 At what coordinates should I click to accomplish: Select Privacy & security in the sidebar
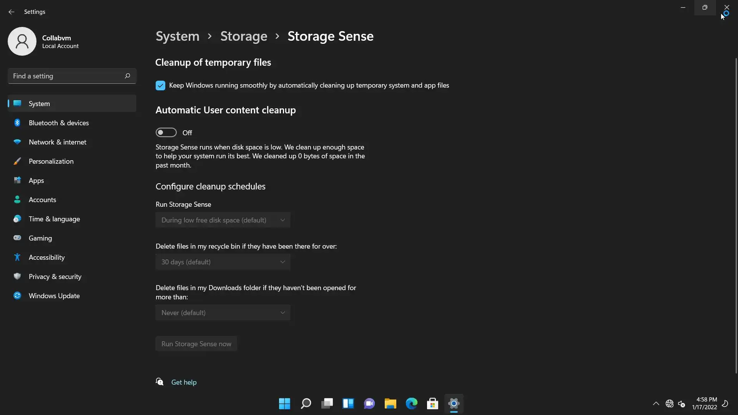55,277
